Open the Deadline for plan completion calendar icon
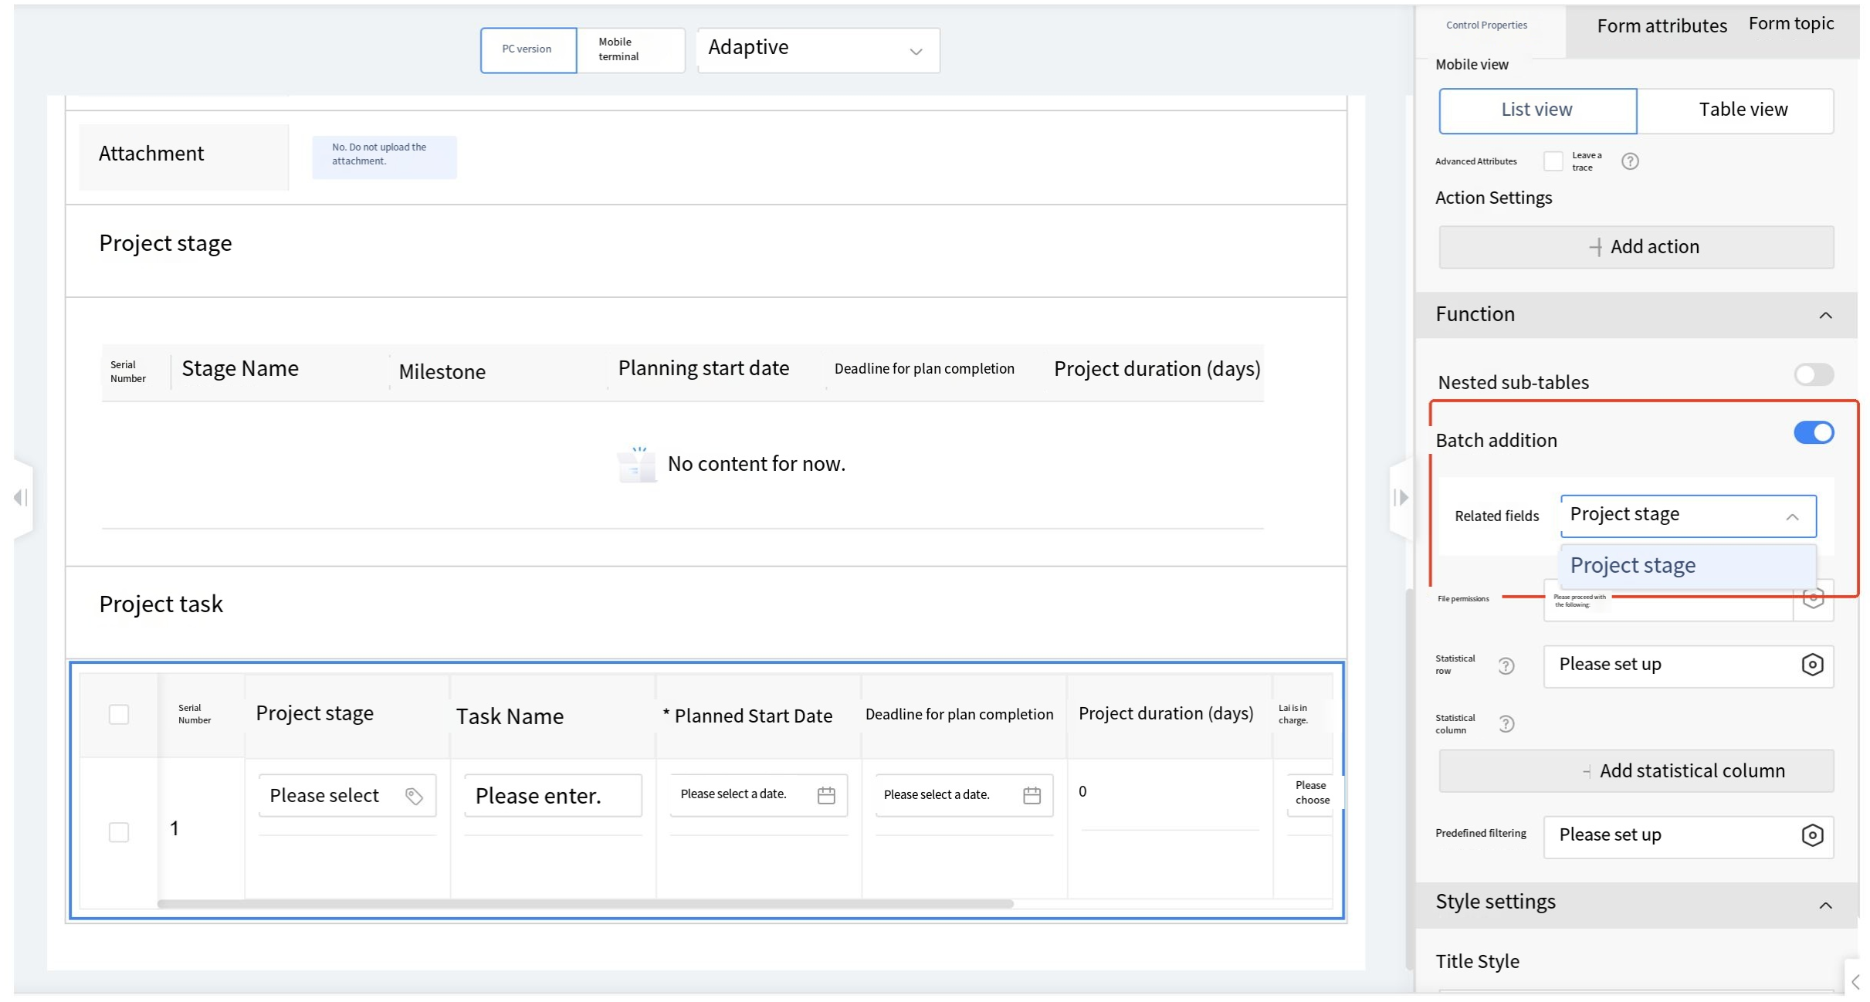 click(1031, 795)
